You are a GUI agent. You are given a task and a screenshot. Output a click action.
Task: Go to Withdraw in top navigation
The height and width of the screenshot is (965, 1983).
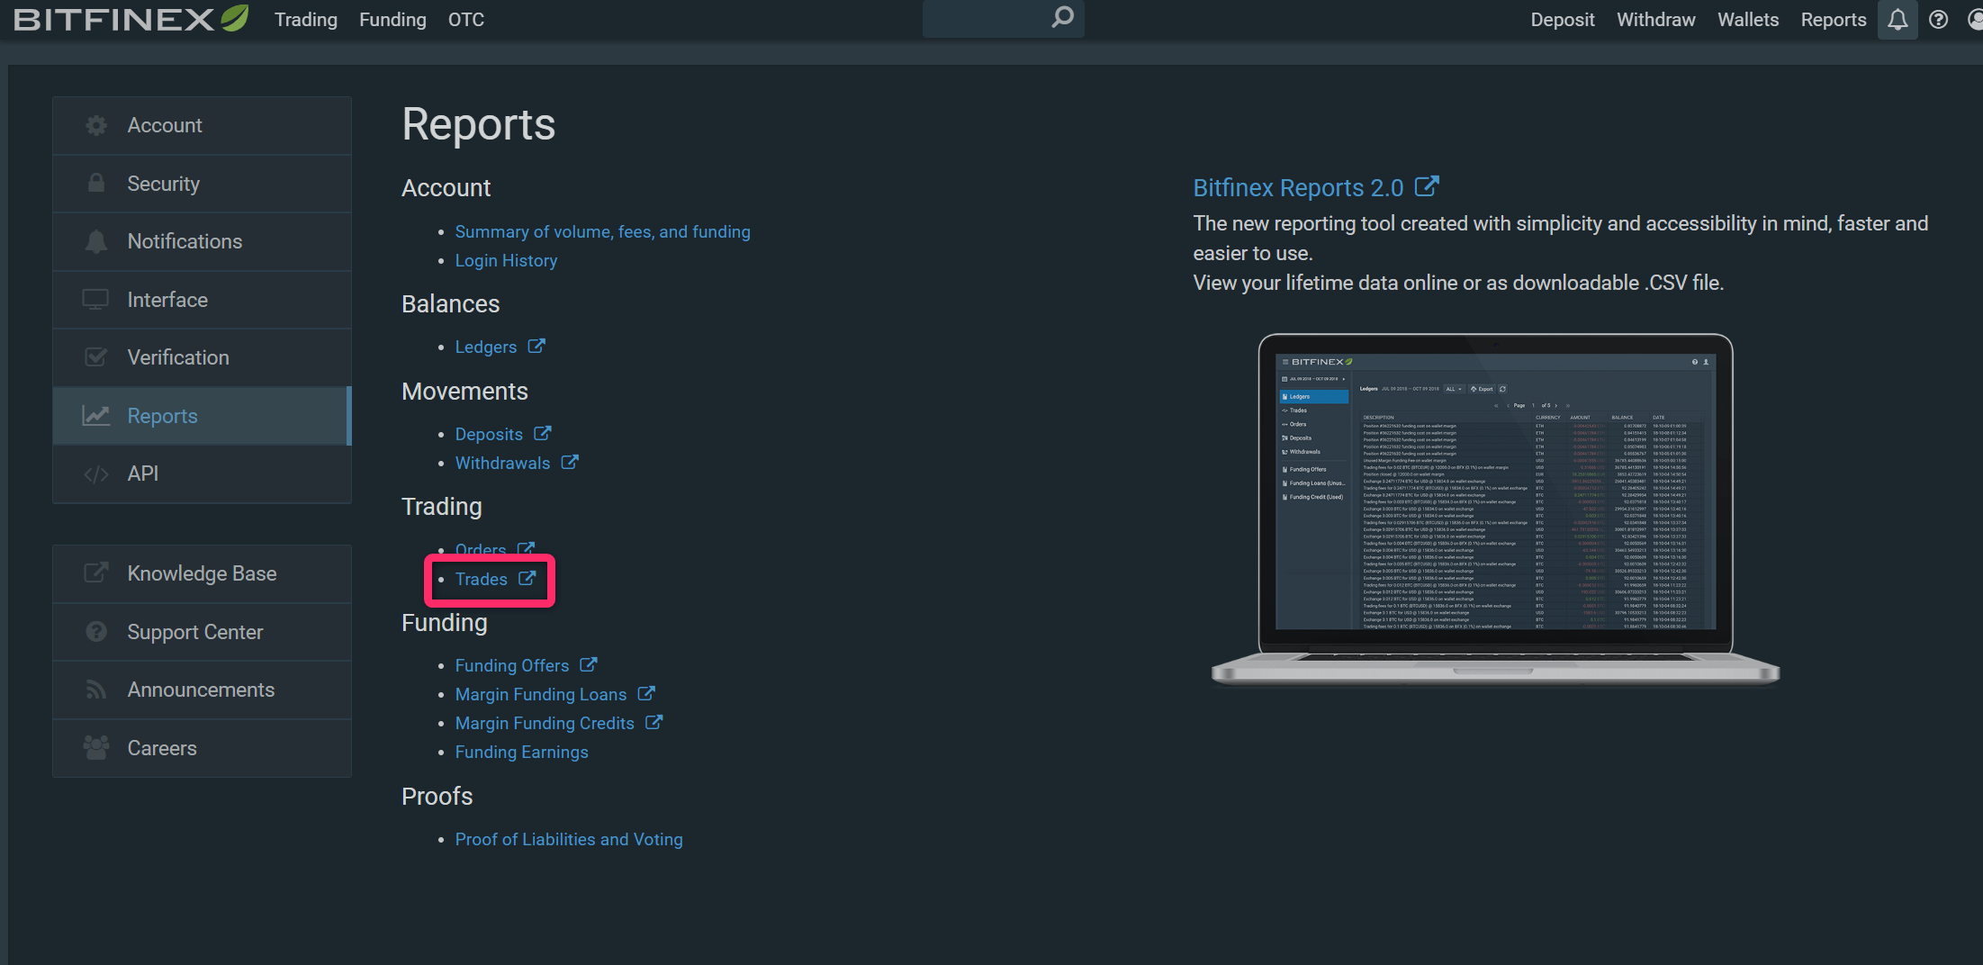1655,20
